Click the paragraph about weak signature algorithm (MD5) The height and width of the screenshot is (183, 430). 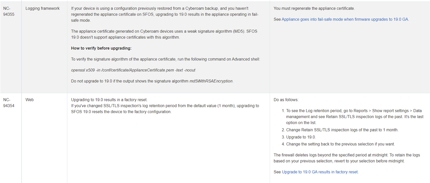[x=164, y=34]
